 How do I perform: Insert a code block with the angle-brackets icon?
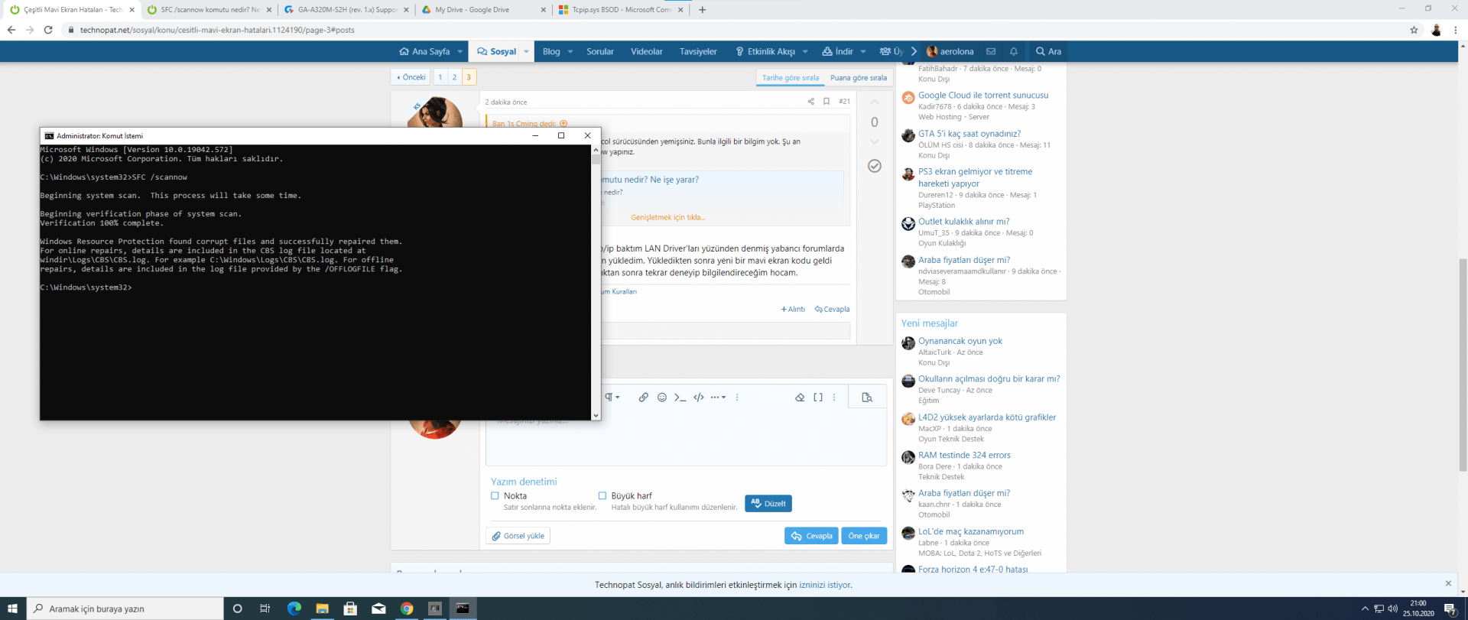(699, 398)
